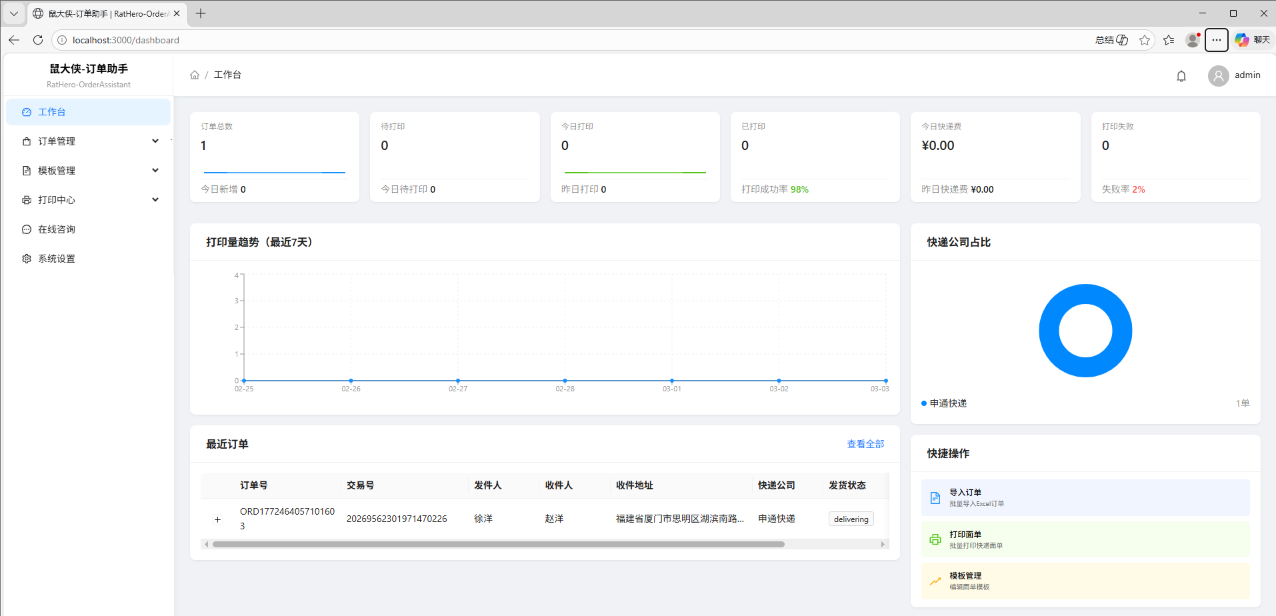Expand the order row plus icon
The width and height of the screenshot is (1276, 616).
click(x=217, y=519)
